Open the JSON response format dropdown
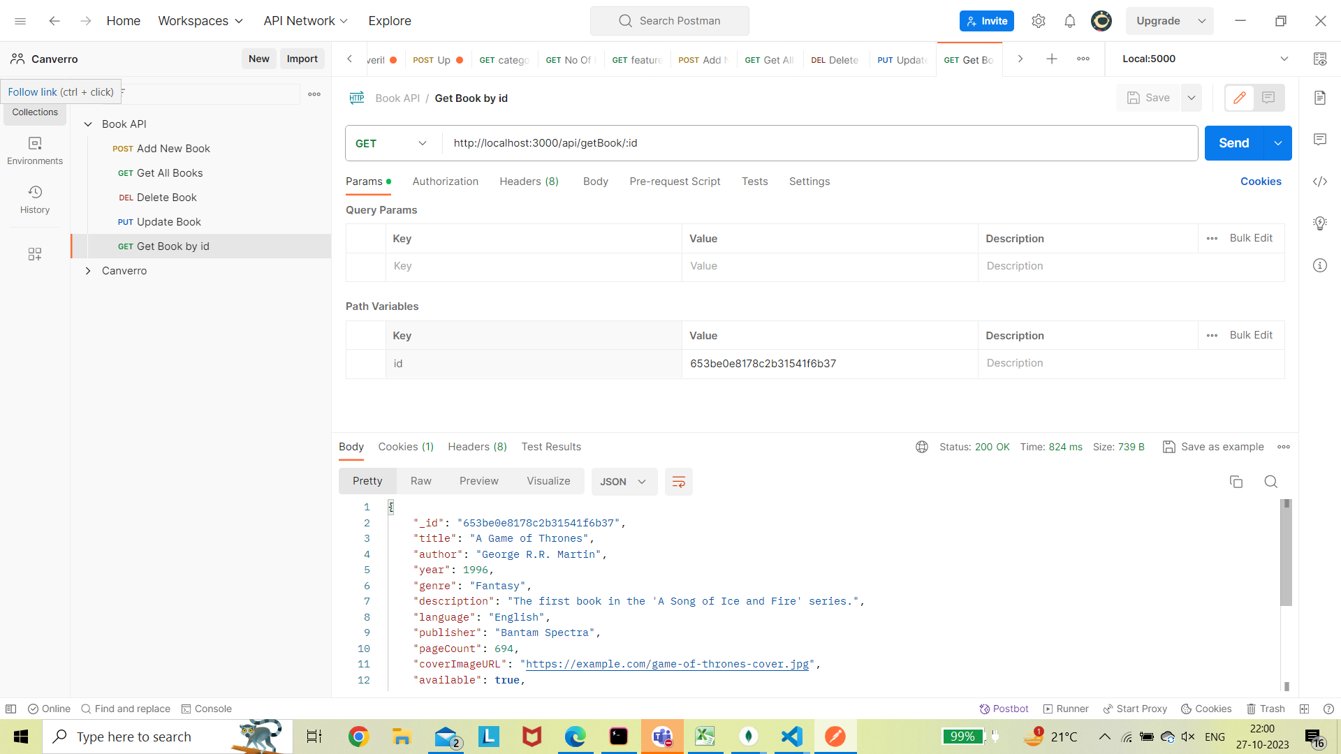The image size is (1341, 754). point(624,481)
